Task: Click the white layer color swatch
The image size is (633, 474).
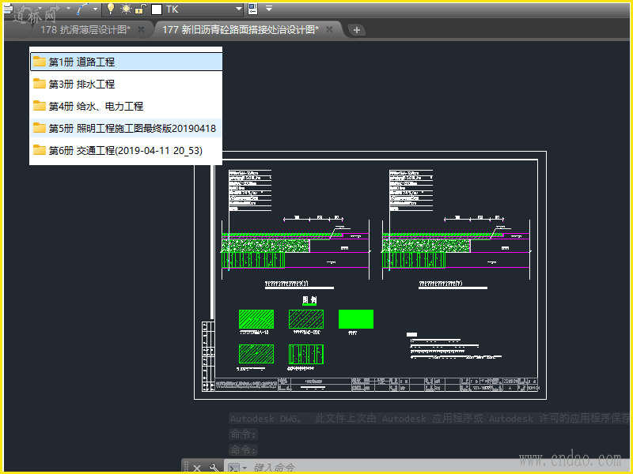Action: 156,9
